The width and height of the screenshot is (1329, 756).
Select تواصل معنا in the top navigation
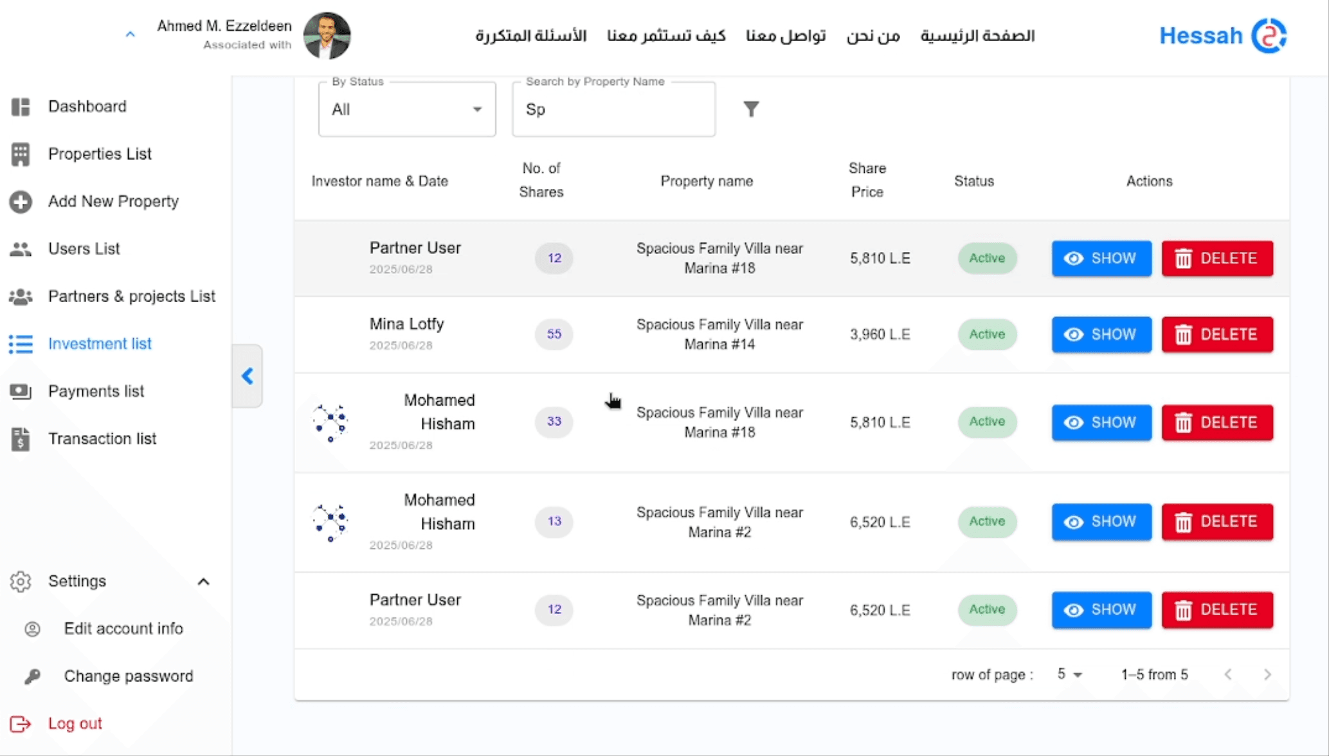pos(785,37)
